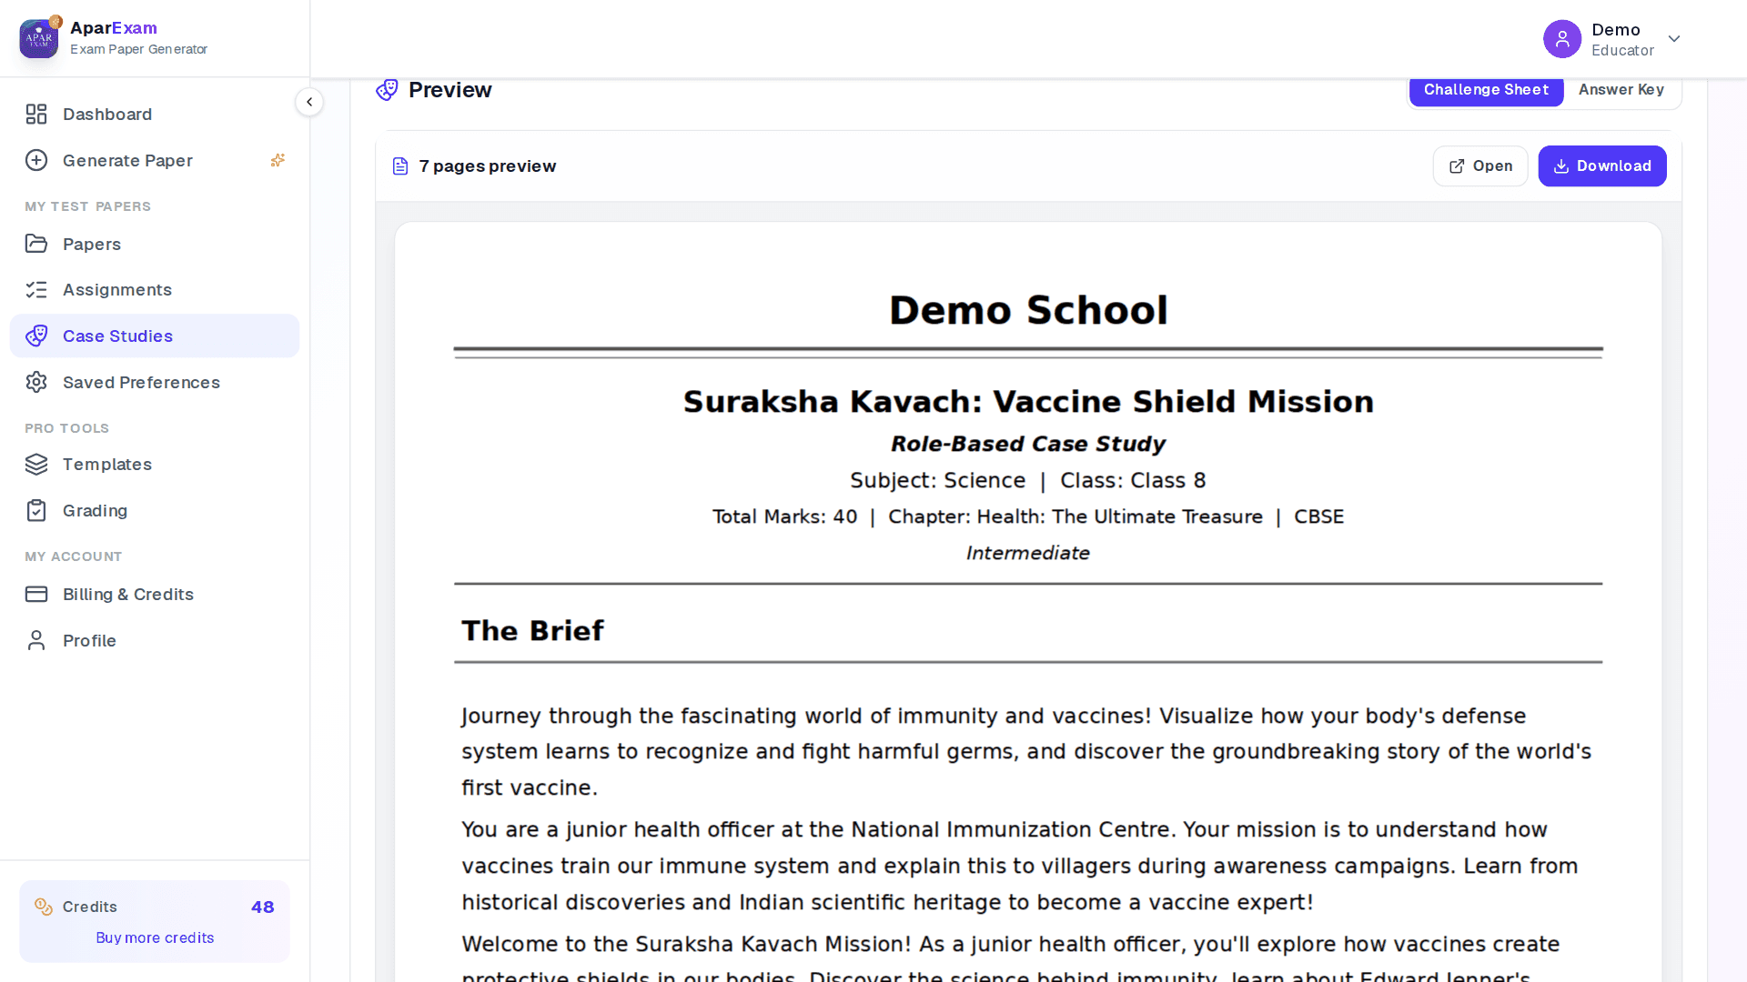1747x982 pixels.
Task: Open the Dashboard grid icon
Action: pos(36,115)
